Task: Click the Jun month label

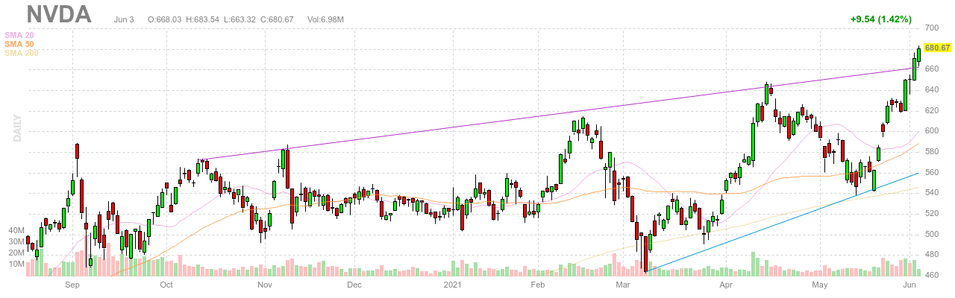Action: [910, 285]
